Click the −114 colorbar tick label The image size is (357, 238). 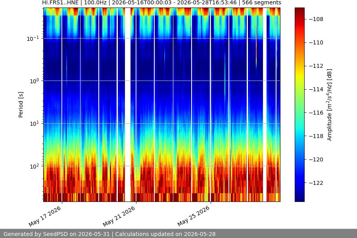pyautogui.click(x=316, y=89)
